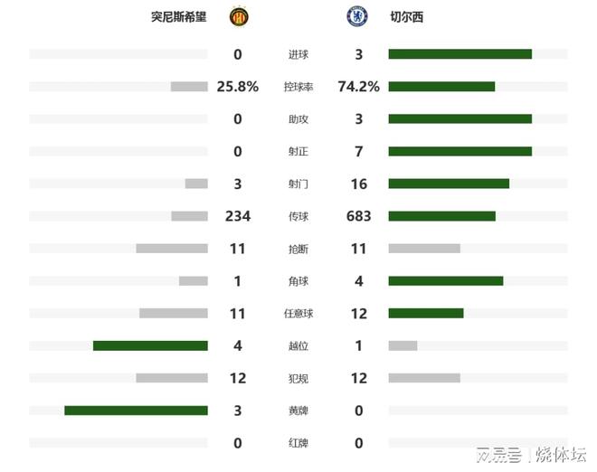Viewport: 597px width, 472px height.
Task: Click the 突尼斯希望 team name
Action: [179, 16]
